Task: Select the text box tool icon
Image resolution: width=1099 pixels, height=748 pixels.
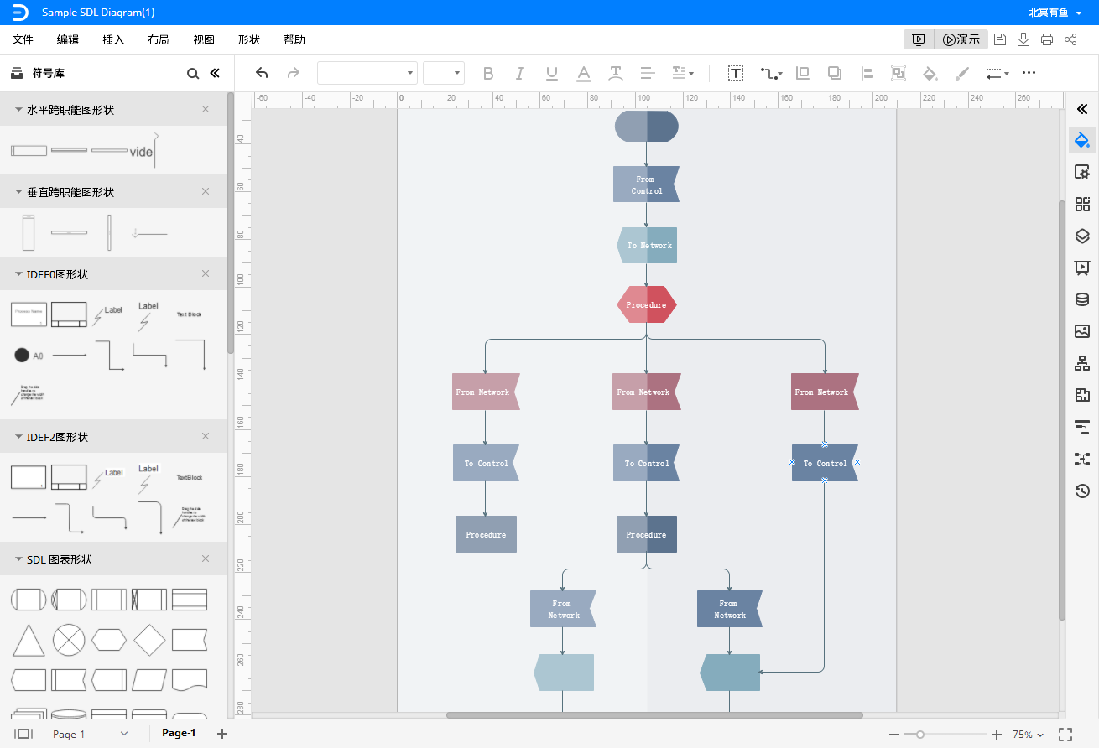Action: pos(736,73)
